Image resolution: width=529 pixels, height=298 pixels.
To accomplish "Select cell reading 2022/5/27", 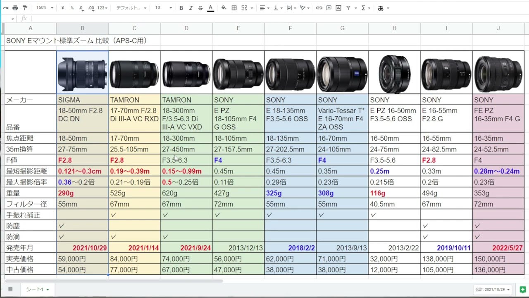I will 498,248.
